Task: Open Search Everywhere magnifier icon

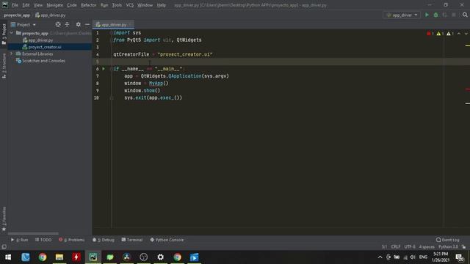Action: click(465, 15)
